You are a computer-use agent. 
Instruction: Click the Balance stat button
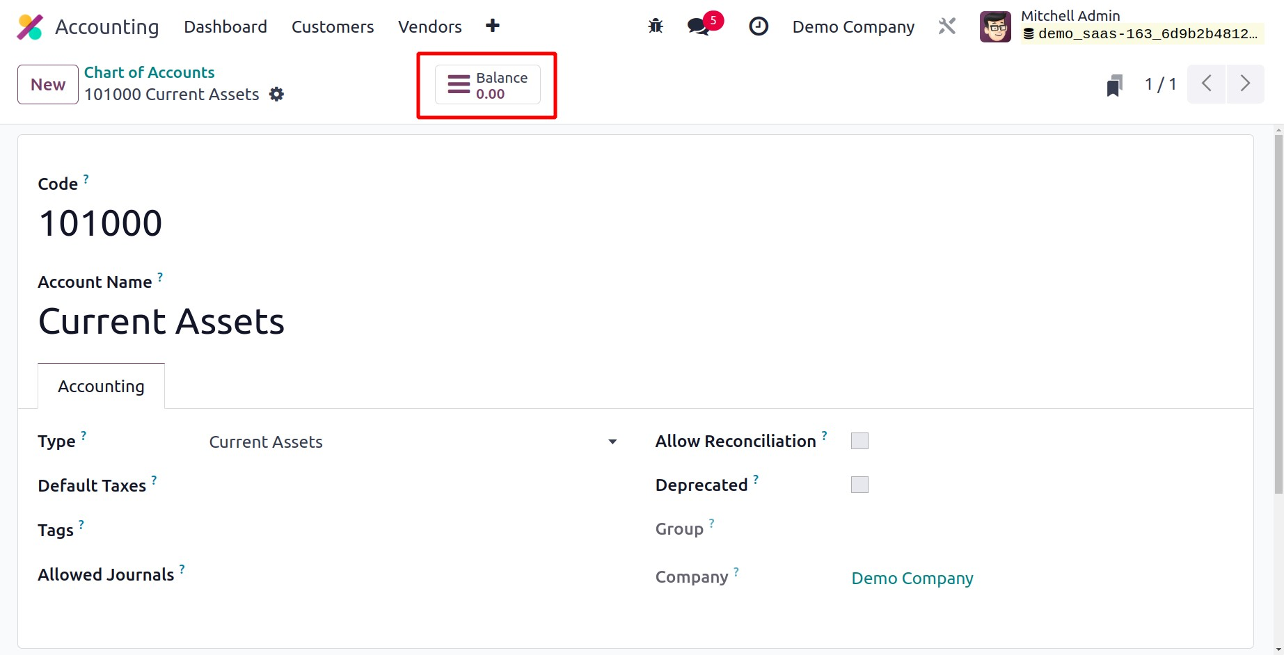tap(487, 86)
